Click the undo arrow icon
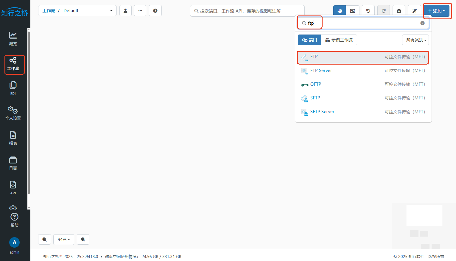Screen dimensions: 456x261 (x=368, y=11)
